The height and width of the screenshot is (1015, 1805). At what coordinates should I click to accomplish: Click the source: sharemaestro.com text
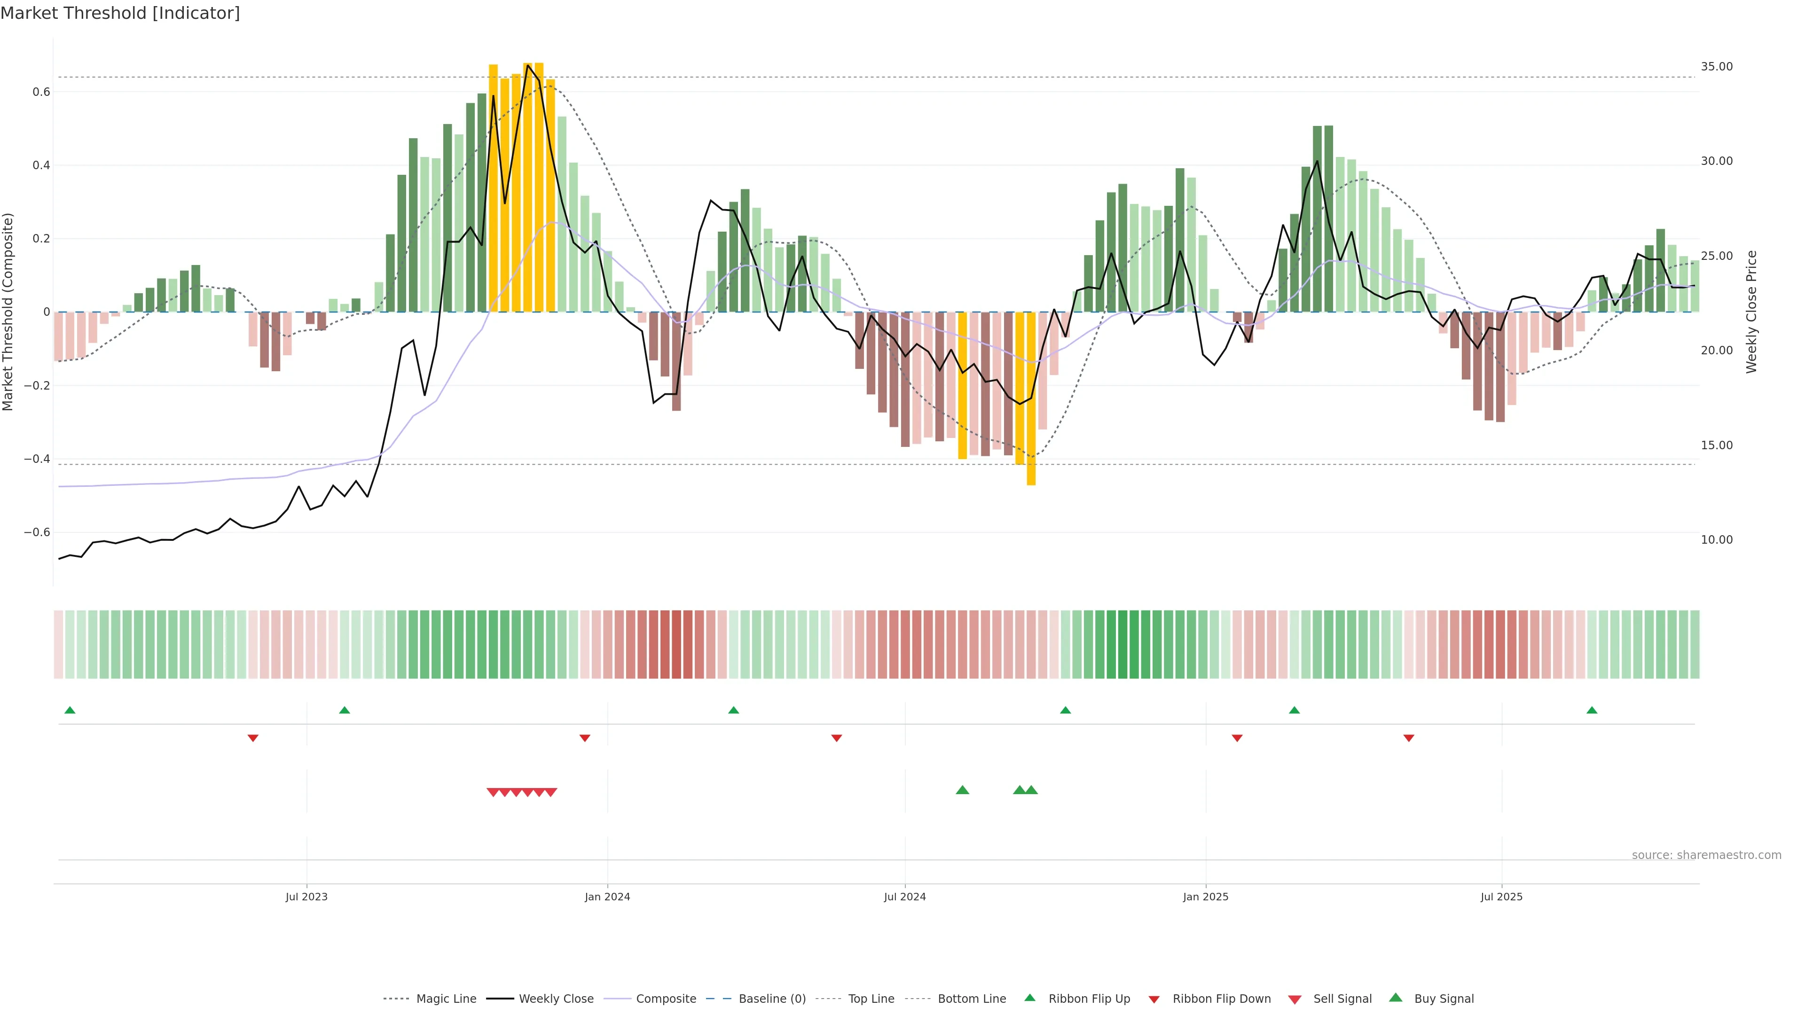[x=1706, y=855]
